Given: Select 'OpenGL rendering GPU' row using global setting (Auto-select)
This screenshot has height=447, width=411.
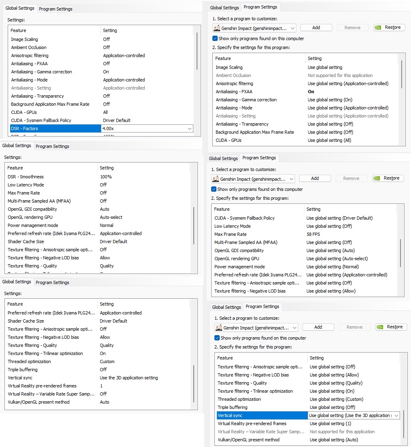Looking at the screenshot, I should [305, 259].
